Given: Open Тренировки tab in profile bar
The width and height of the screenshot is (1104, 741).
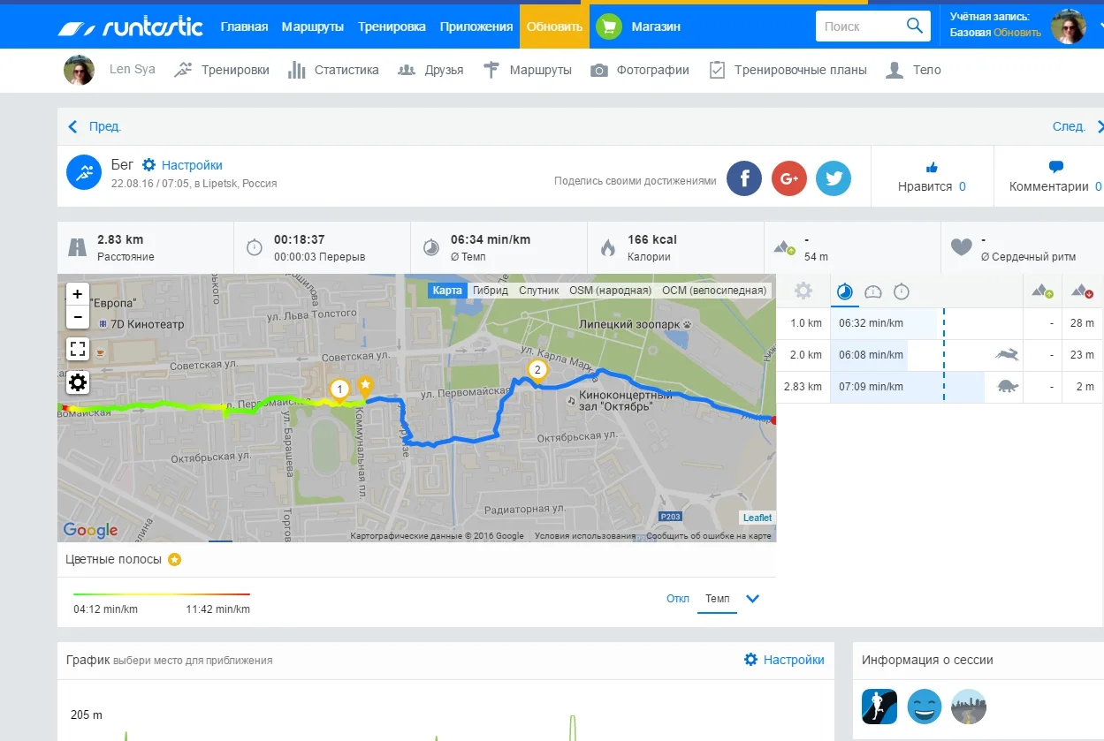Looking at the screenshot, I should click(x=222, y=70).
